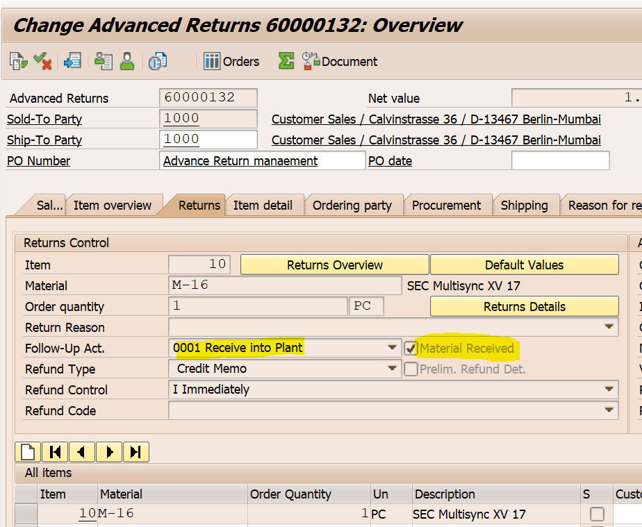Open the Return Reason dropdown
The width and height of the screenshot is (642, 527).
point(611,327)
